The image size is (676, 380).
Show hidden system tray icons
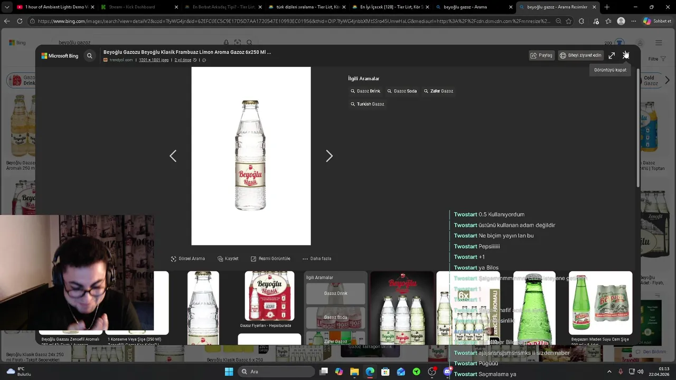coord(609,372)
